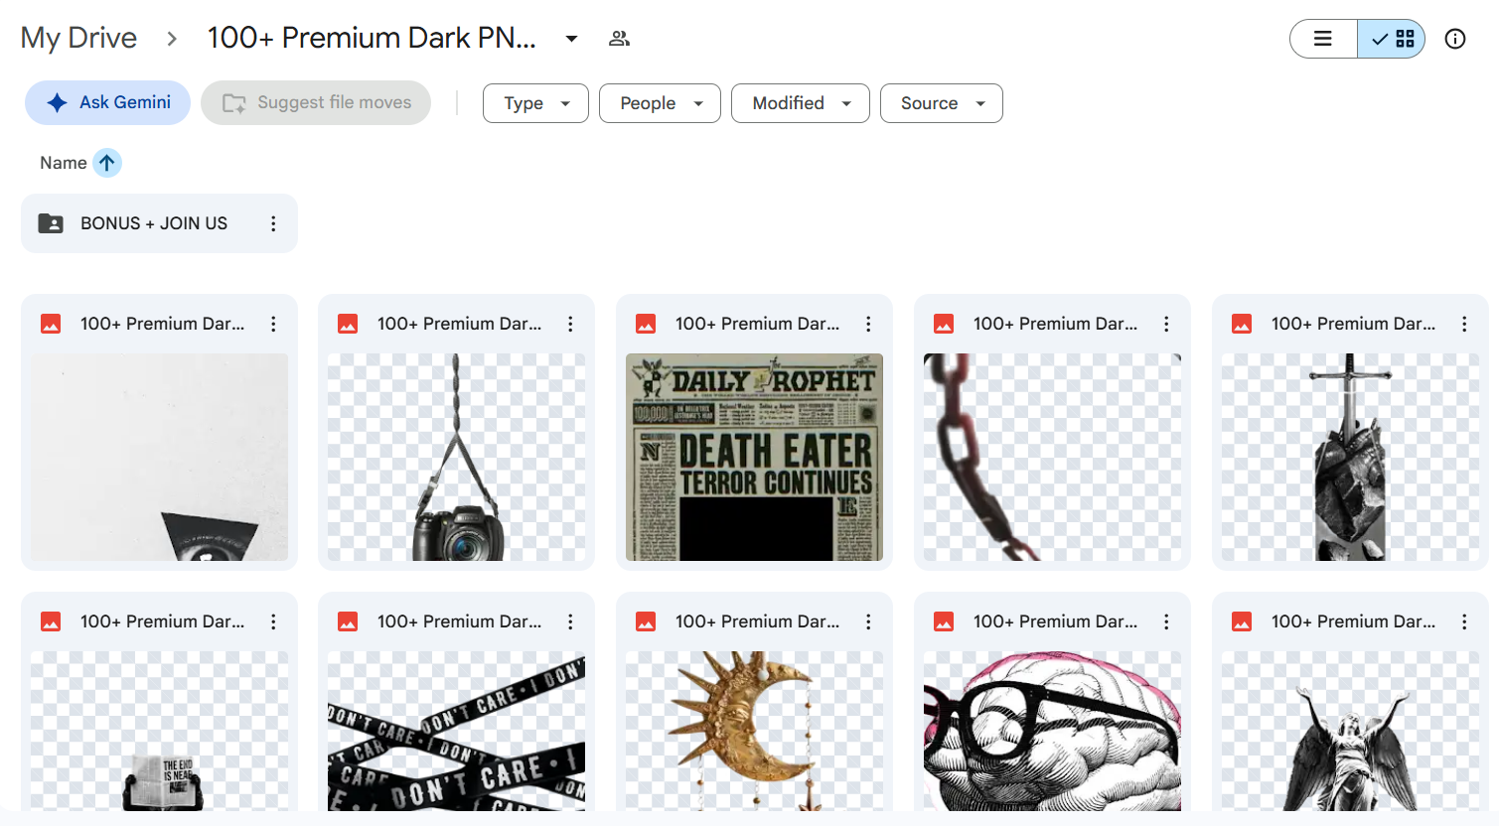This screenshot has width=1499, height=826.
Task: Open more actions for the Daily Prophet image
Action: click(x=868, y=324)
